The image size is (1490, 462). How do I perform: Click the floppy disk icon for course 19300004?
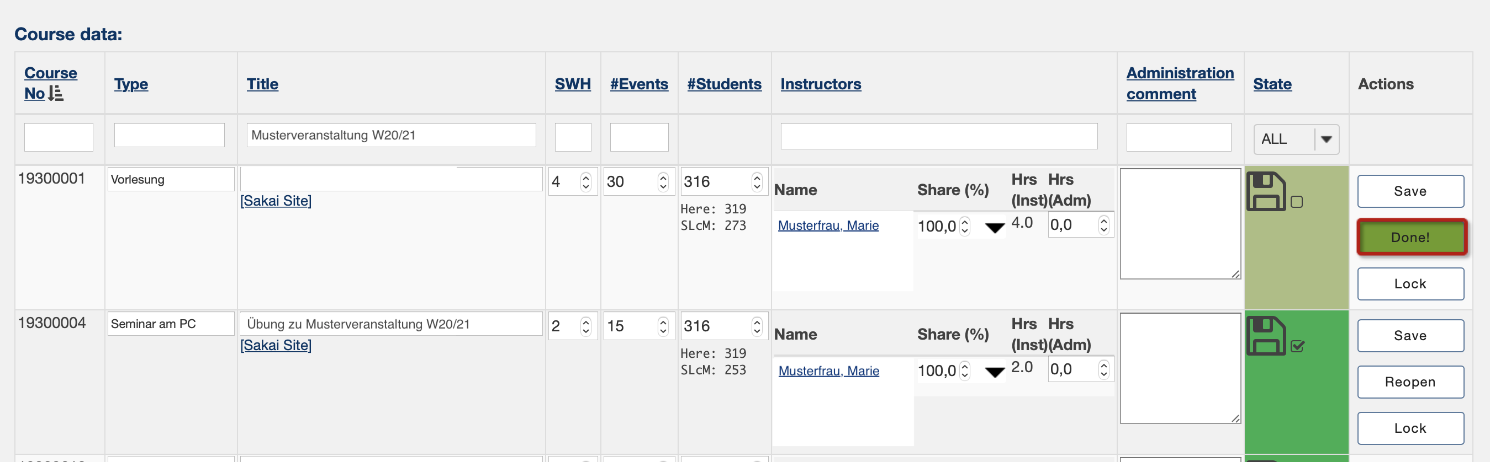pyautogui.click(x=1266, y=336)
